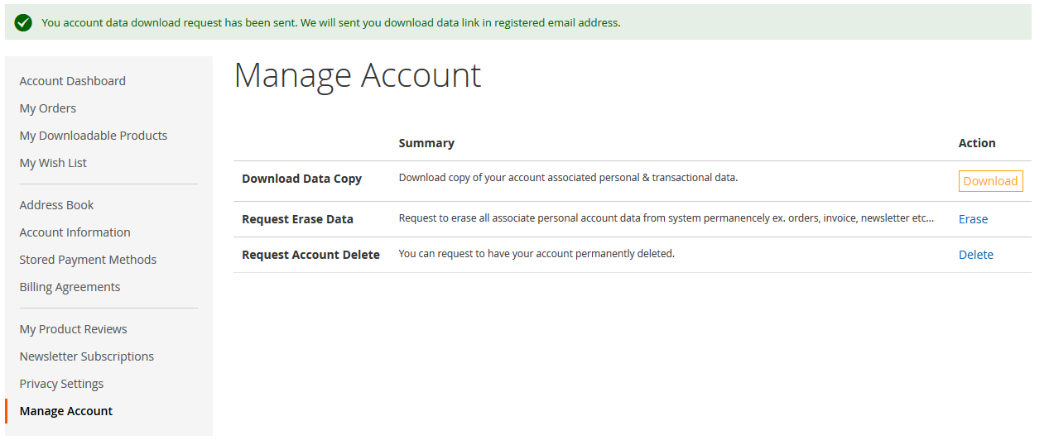
Task: Click the Request Account Delete row label
Action: point(310,255)
